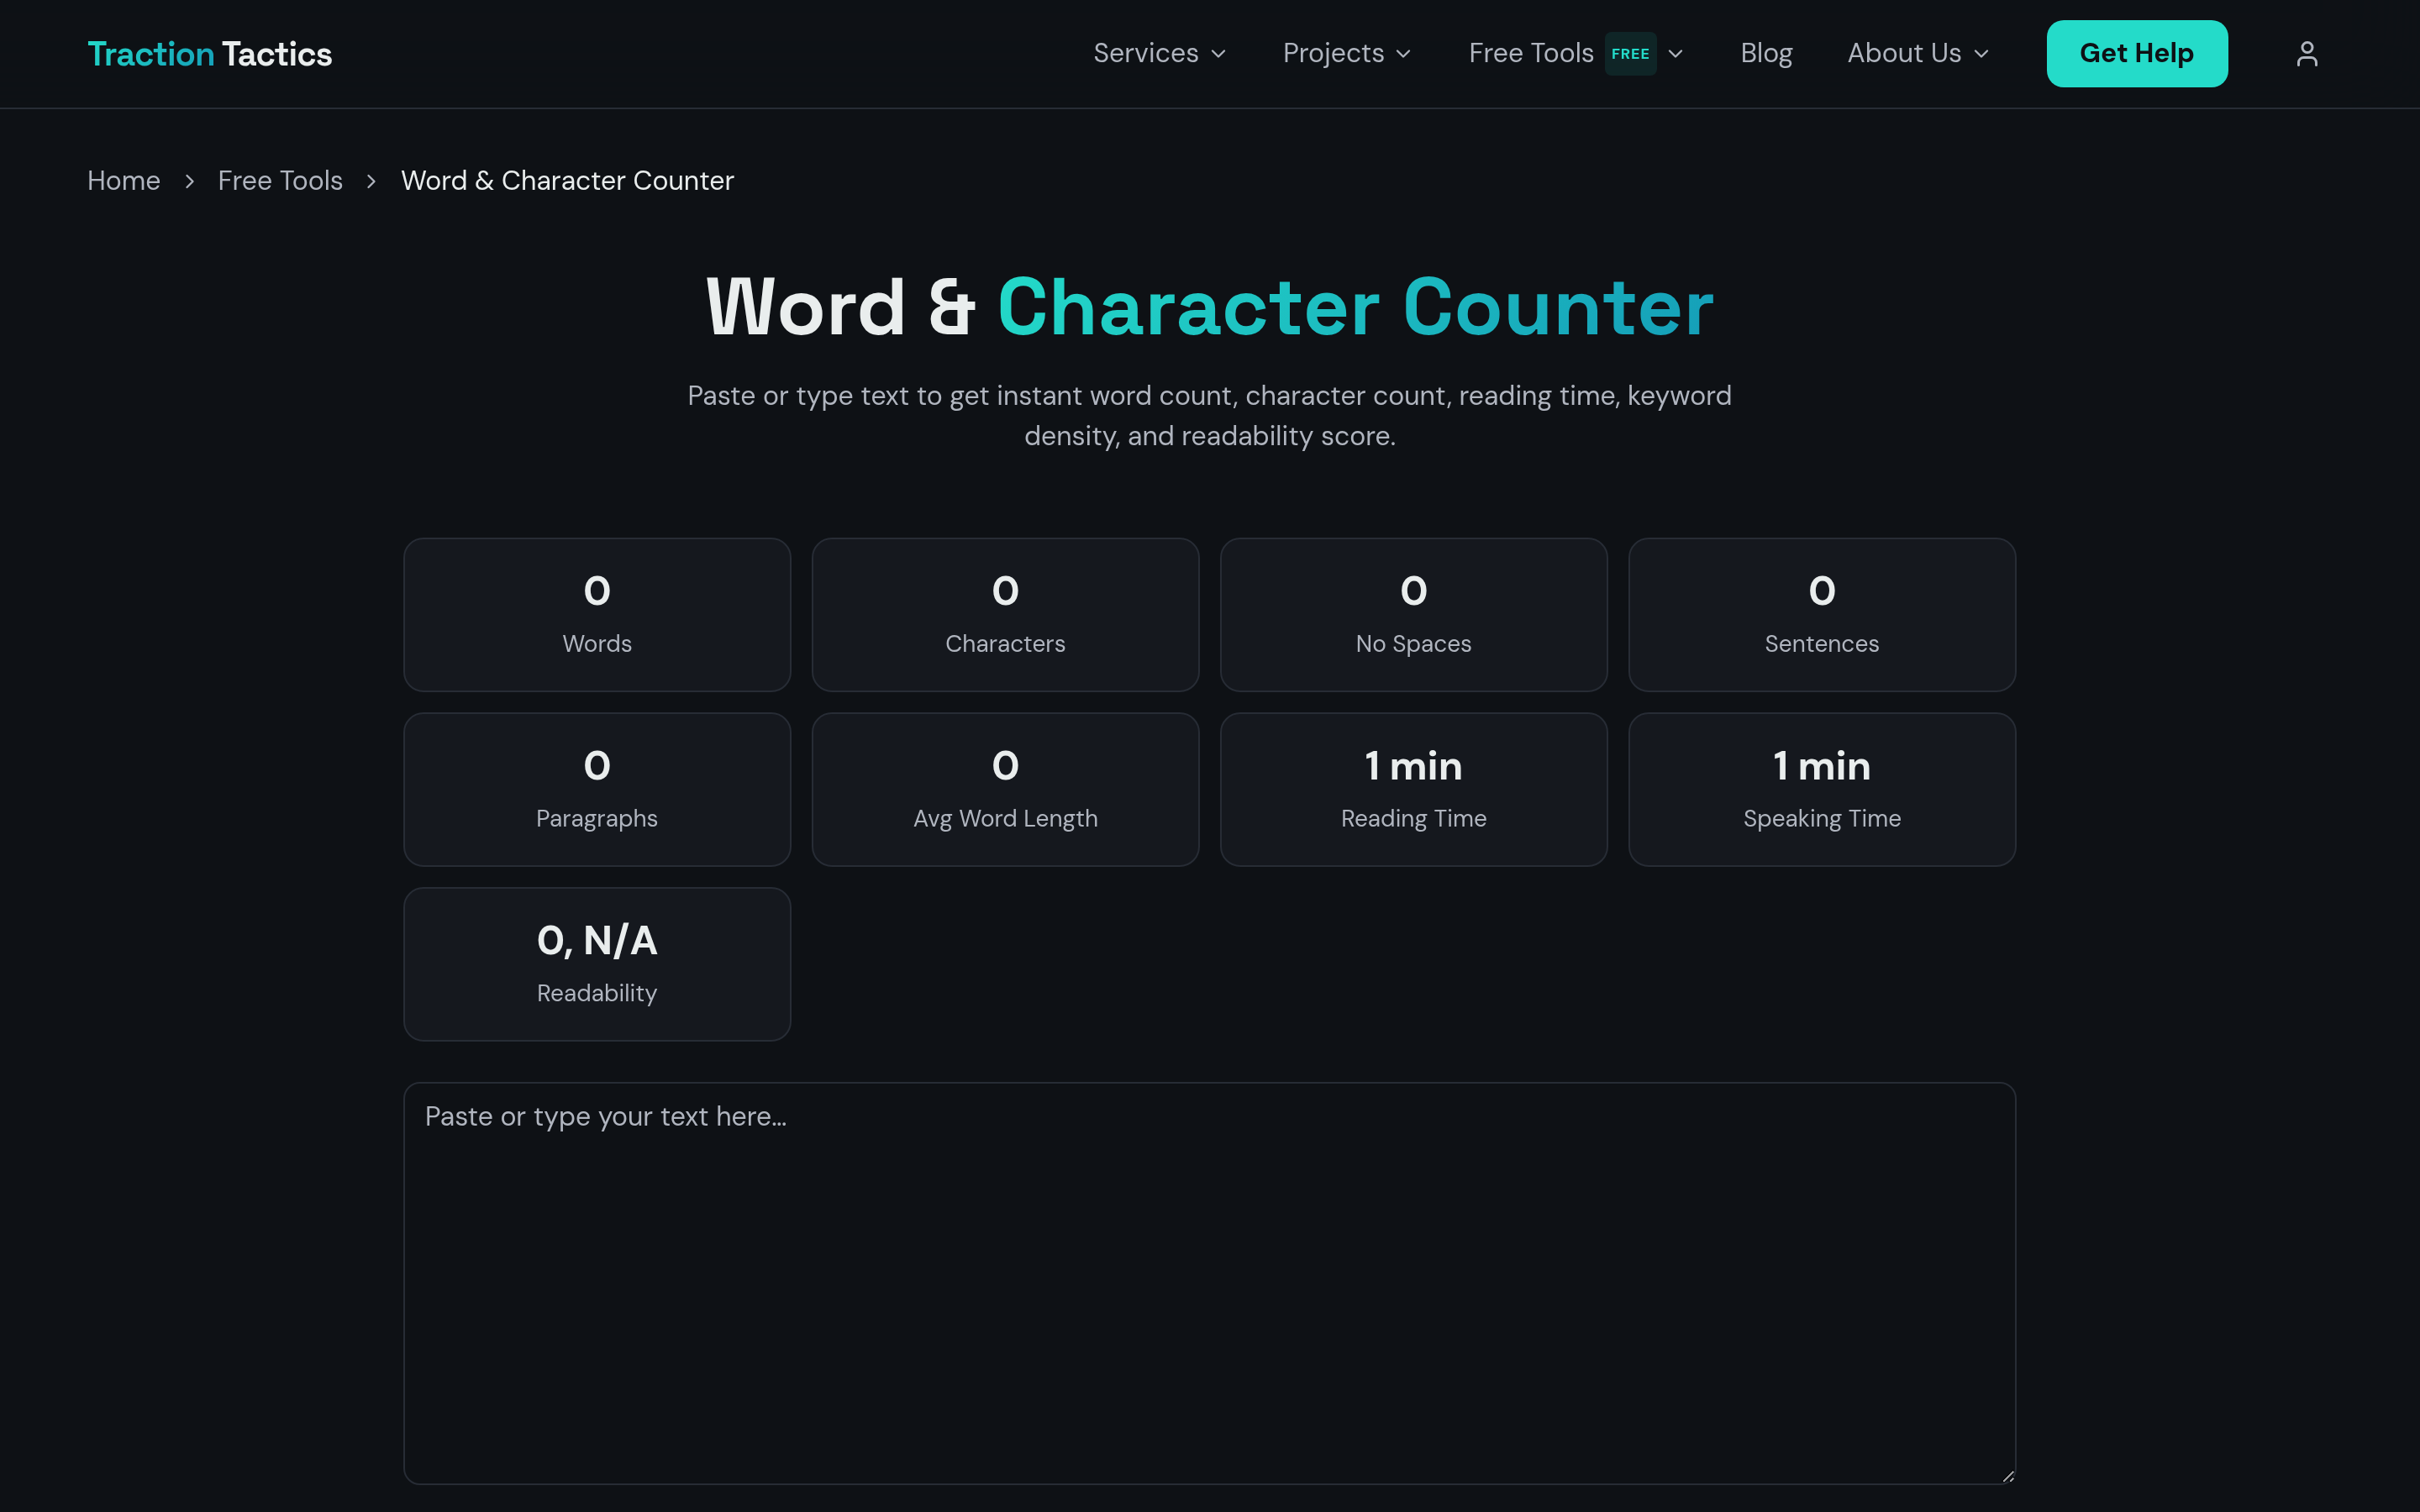
Task: Click the FREE badge next to Free Tools
Action: coord(1630,54)
